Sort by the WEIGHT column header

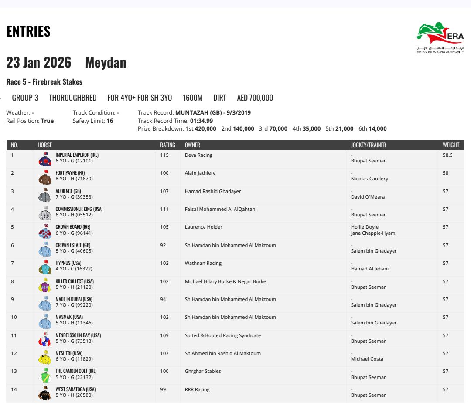pos(451,145)
